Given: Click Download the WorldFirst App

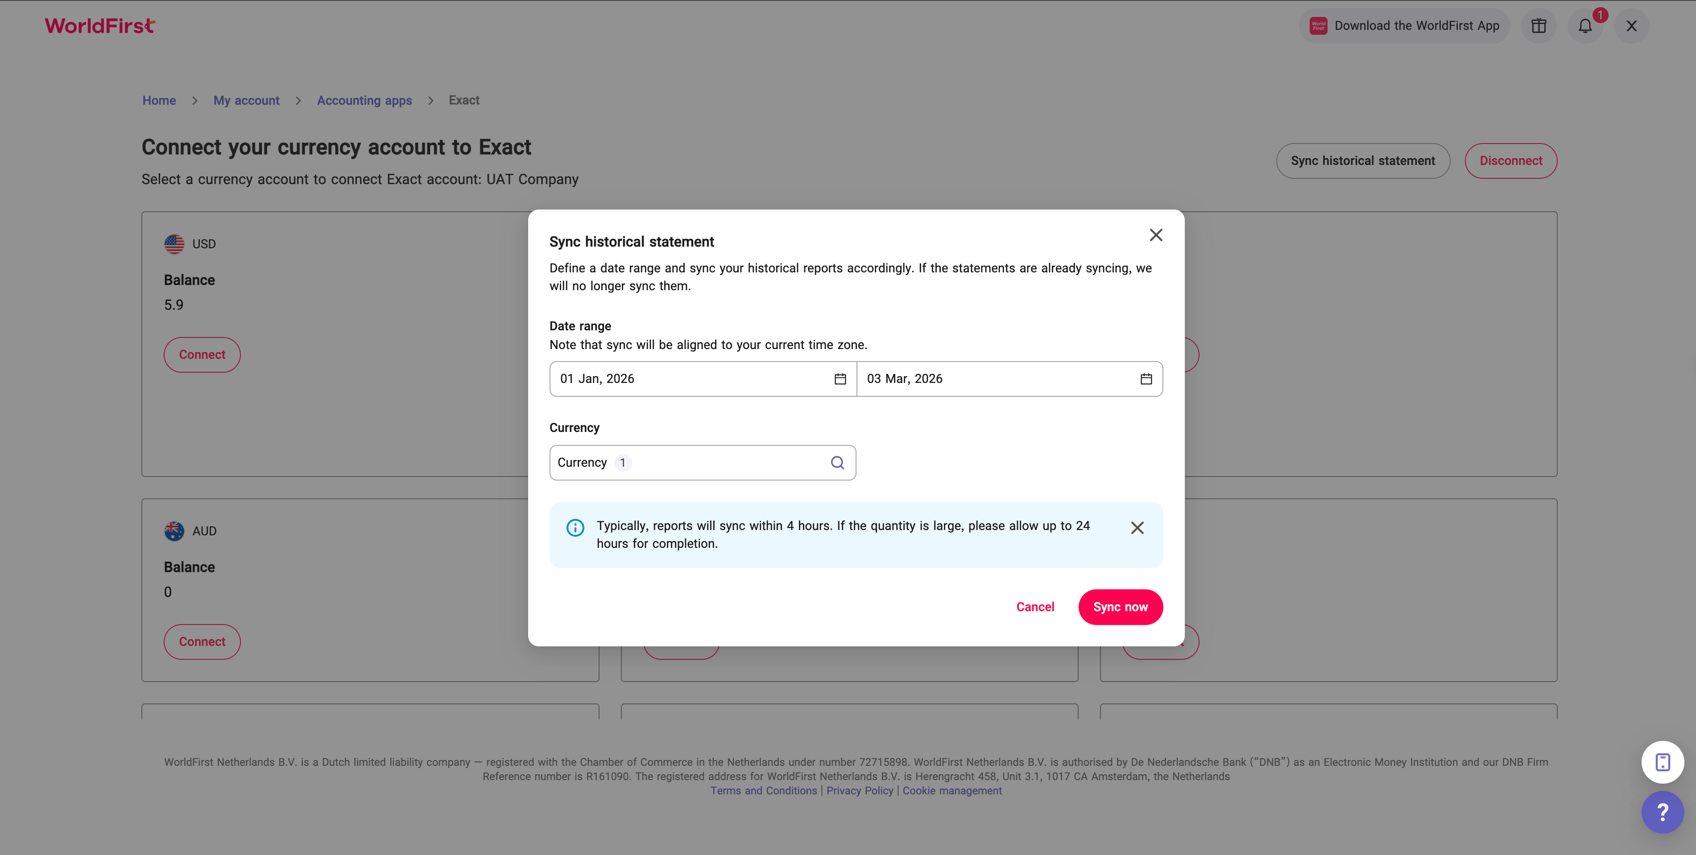Looking at the screenshot, I should click(1404, 26).
